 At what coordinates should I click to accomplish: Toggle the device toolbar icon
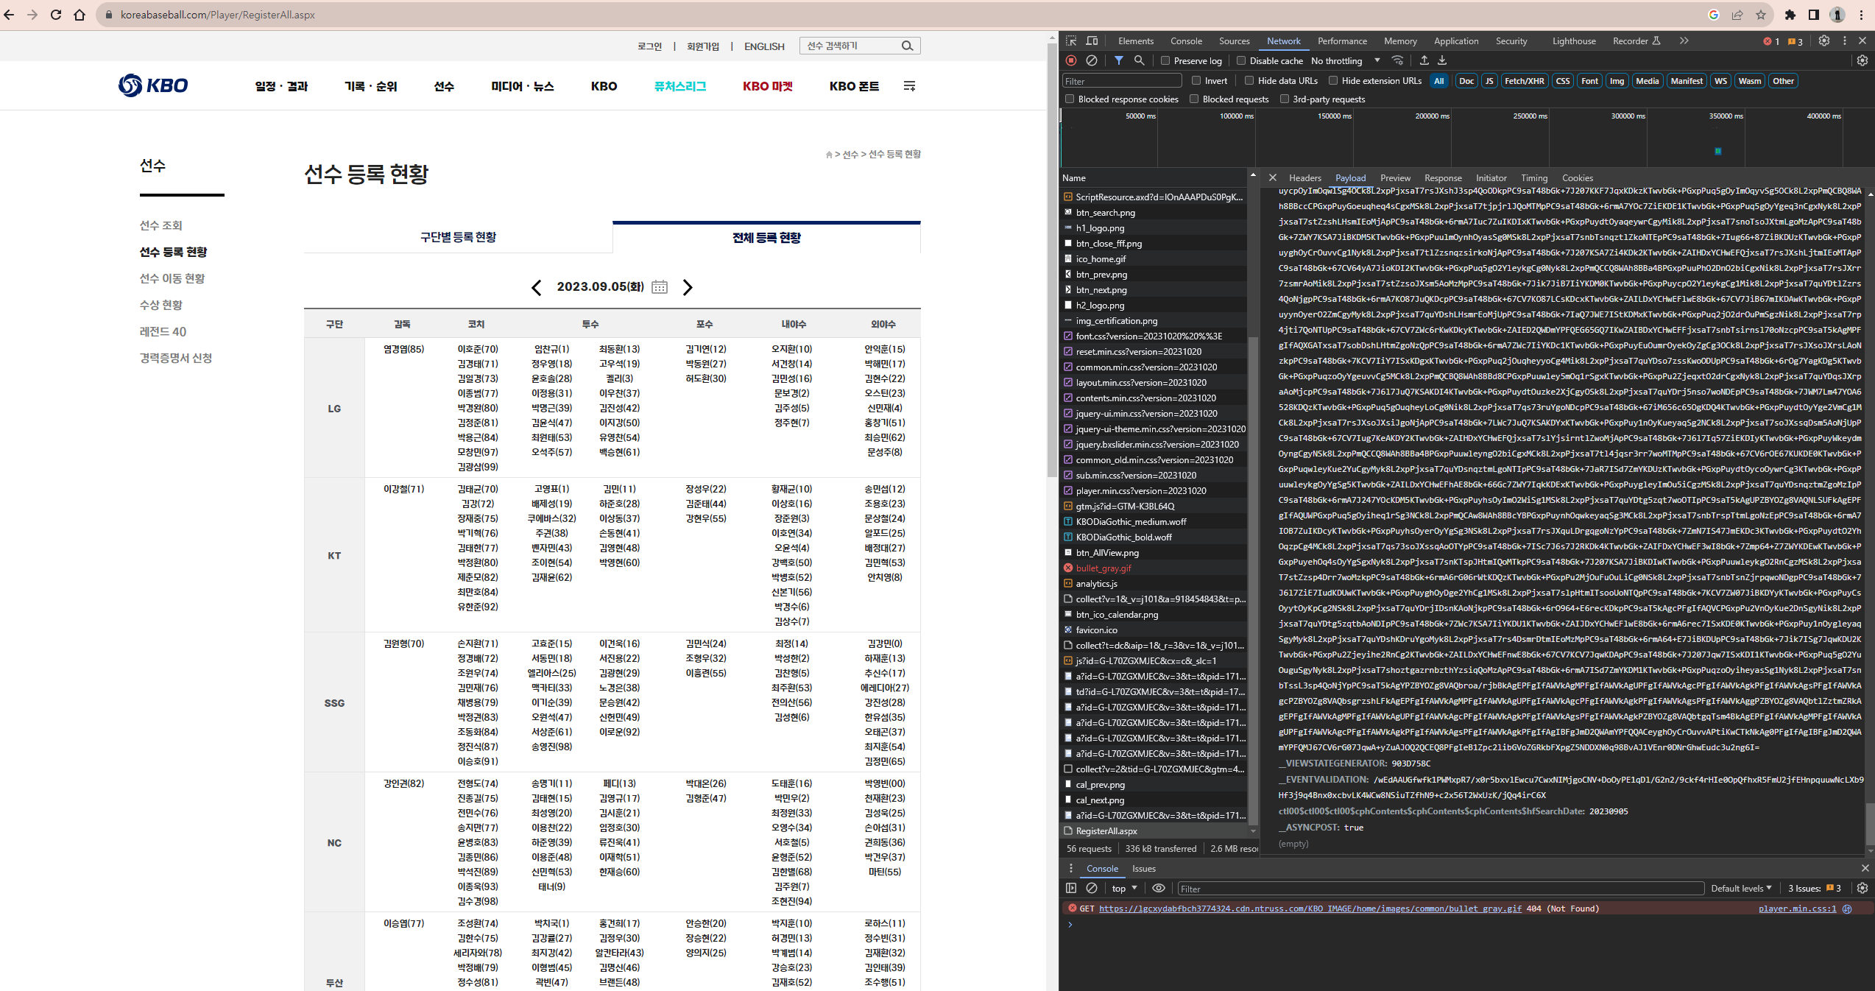point(1092,41)
